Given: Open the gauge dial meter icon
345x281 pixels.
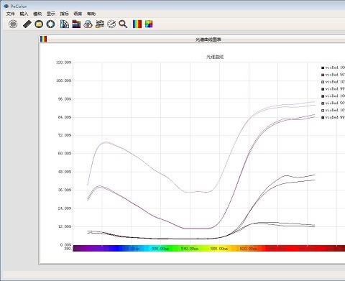Looking at the screenshot, I should (x=111, y=24).
